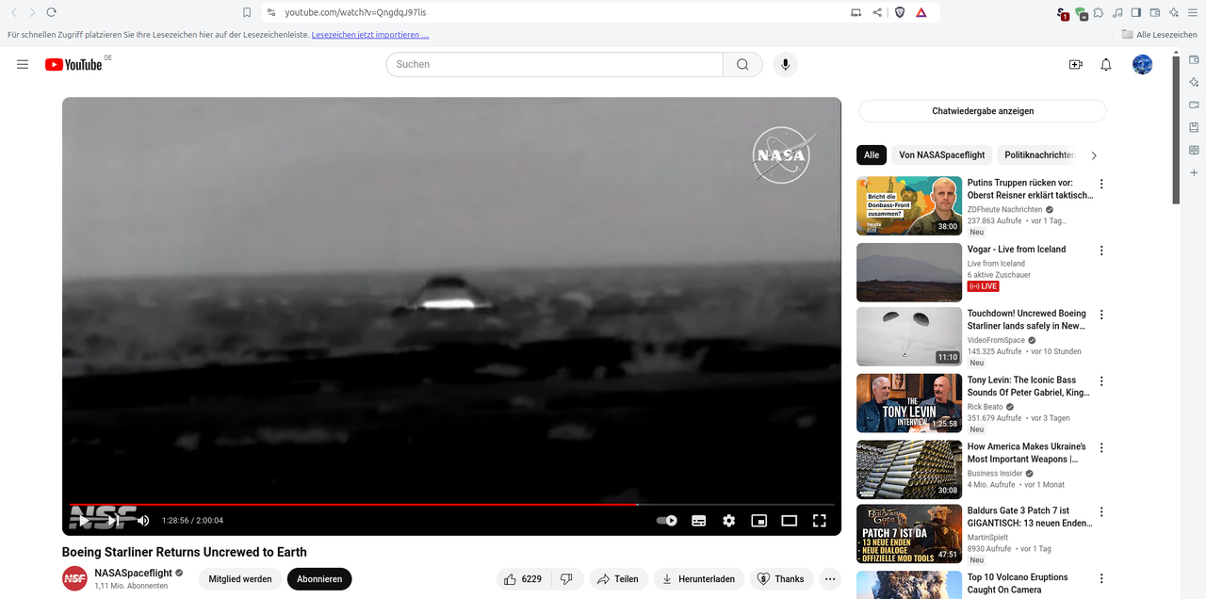1206x599 pixels.
Task: Start voice search with microphone icon
Action: 785,64
